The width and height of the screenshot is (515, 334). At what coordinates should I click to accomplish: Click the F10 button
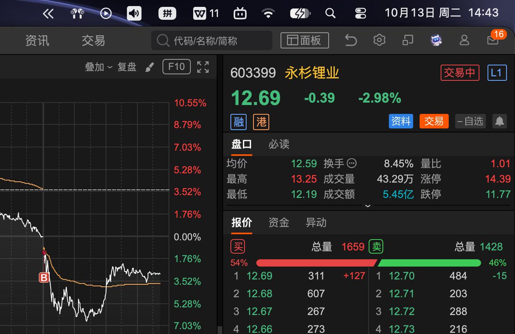[x=176, y=67]
